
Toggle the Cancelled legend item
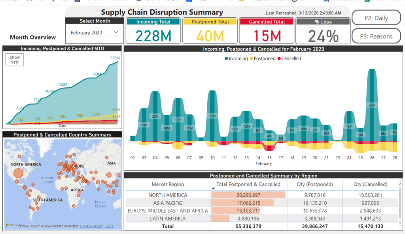coord(290,58)
